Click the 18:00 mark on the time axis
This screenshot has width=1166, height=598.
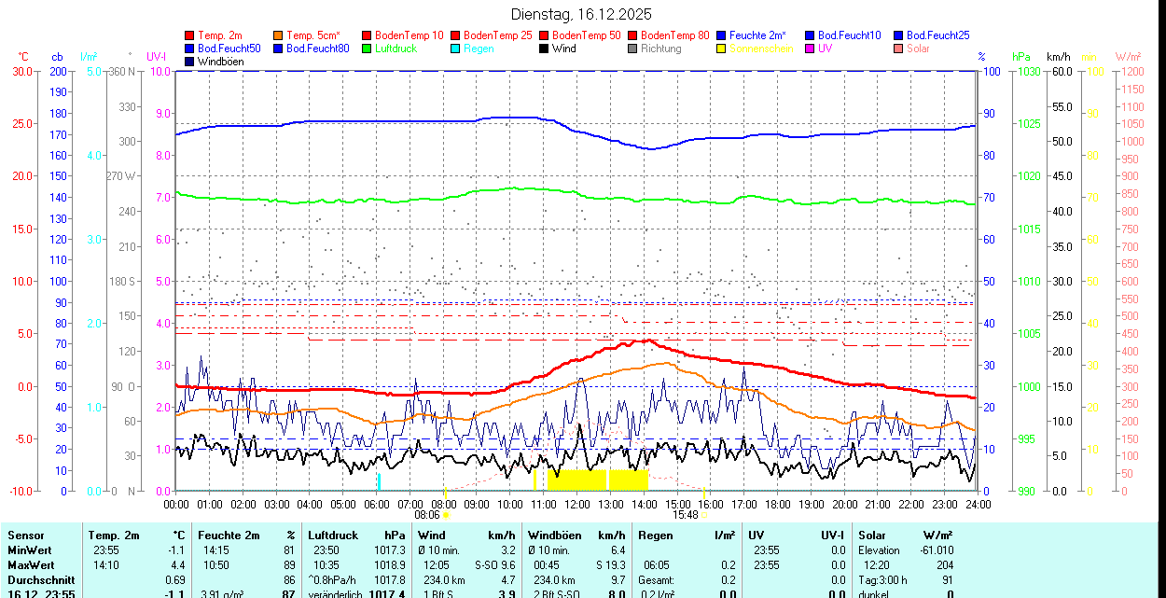pos(778,504)
